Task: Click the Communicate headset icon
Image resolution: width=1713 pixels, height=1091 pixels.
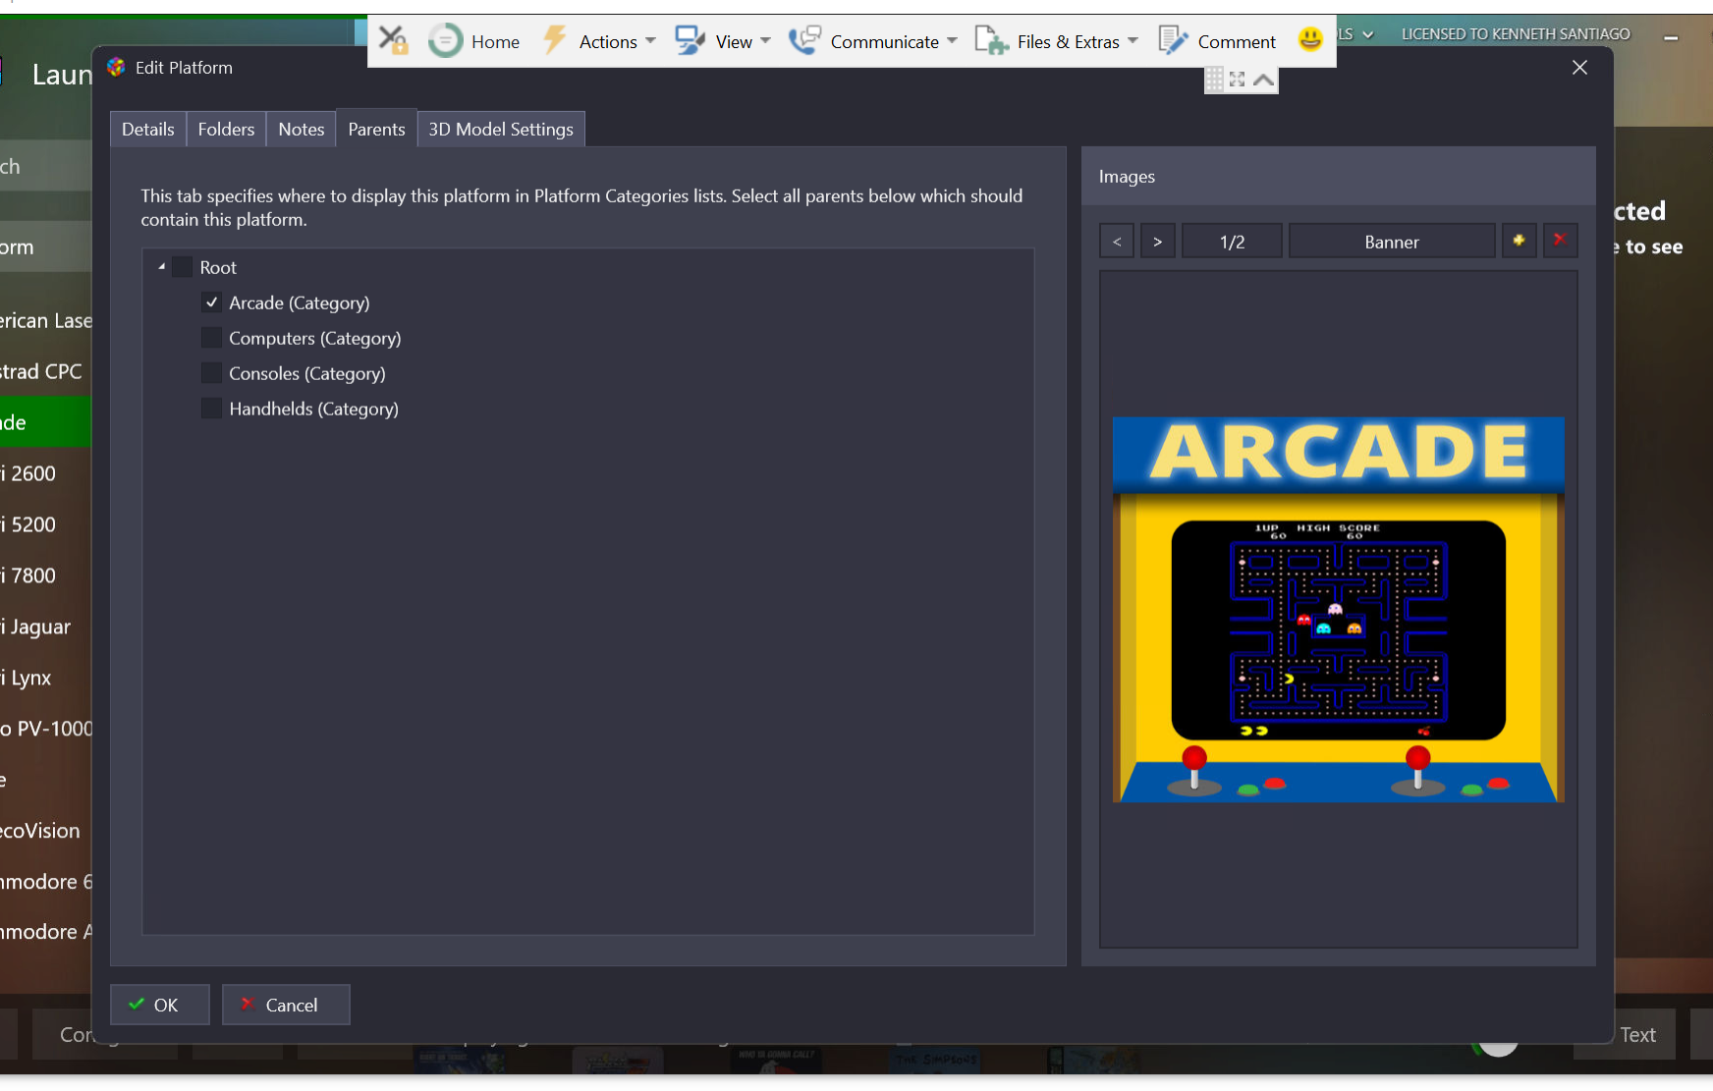Action: point(804,40)
